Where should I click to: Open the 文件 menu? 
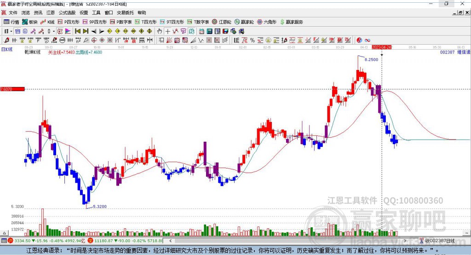coord(13,12)
